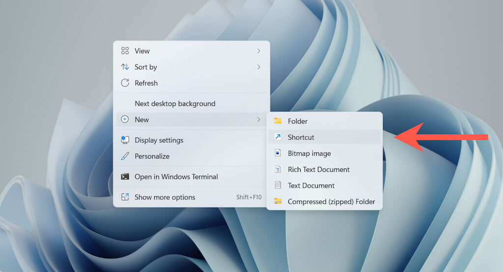The height and width of the screenshot is (272, 503).
Task: Click the yellow Folder icon in submenu
Action: click(278, 121)
